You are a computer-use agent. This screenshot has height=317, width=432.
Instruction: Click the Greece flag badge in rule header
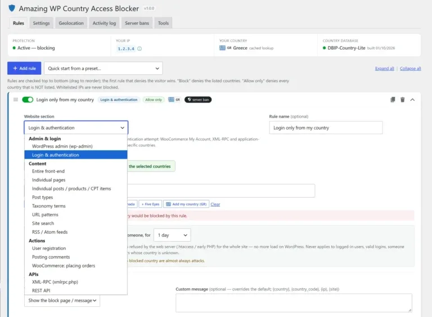(x=174, y=100)
